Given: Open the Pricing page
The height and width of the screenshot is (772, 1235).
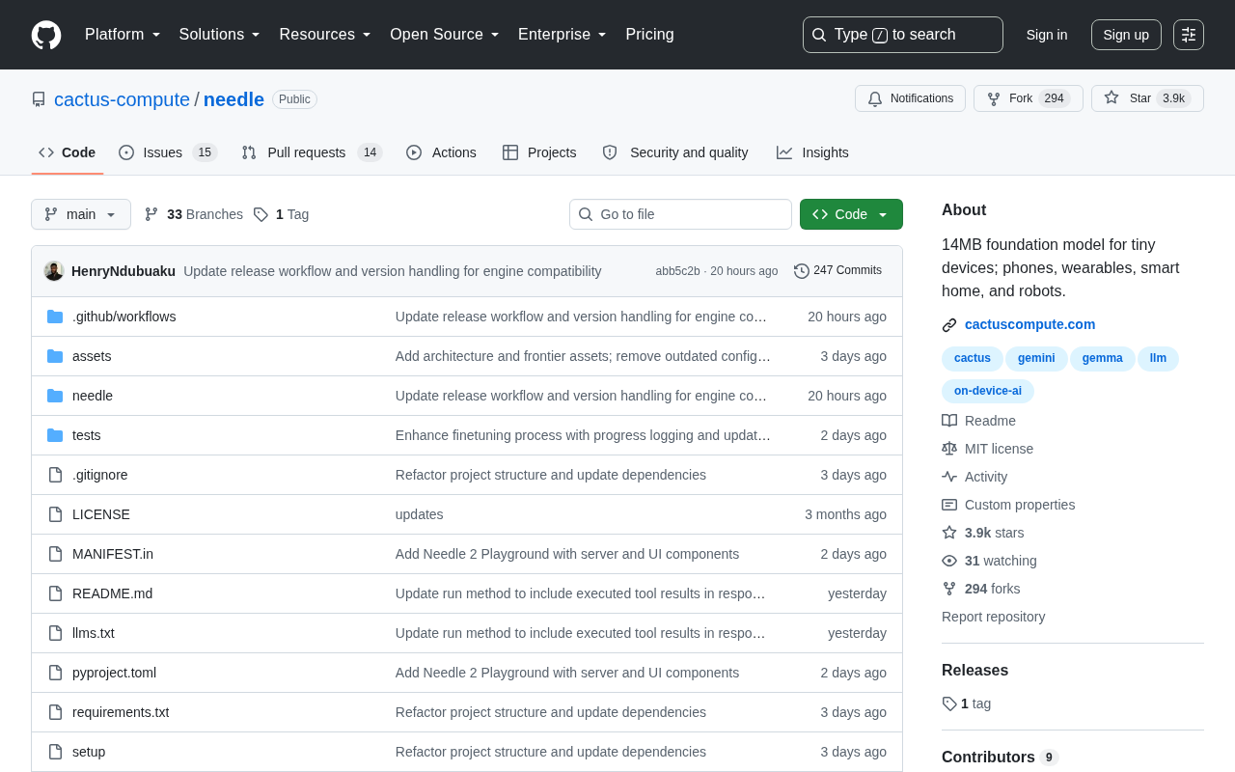Looking at the screenshot, I should [x=649, y=35].
